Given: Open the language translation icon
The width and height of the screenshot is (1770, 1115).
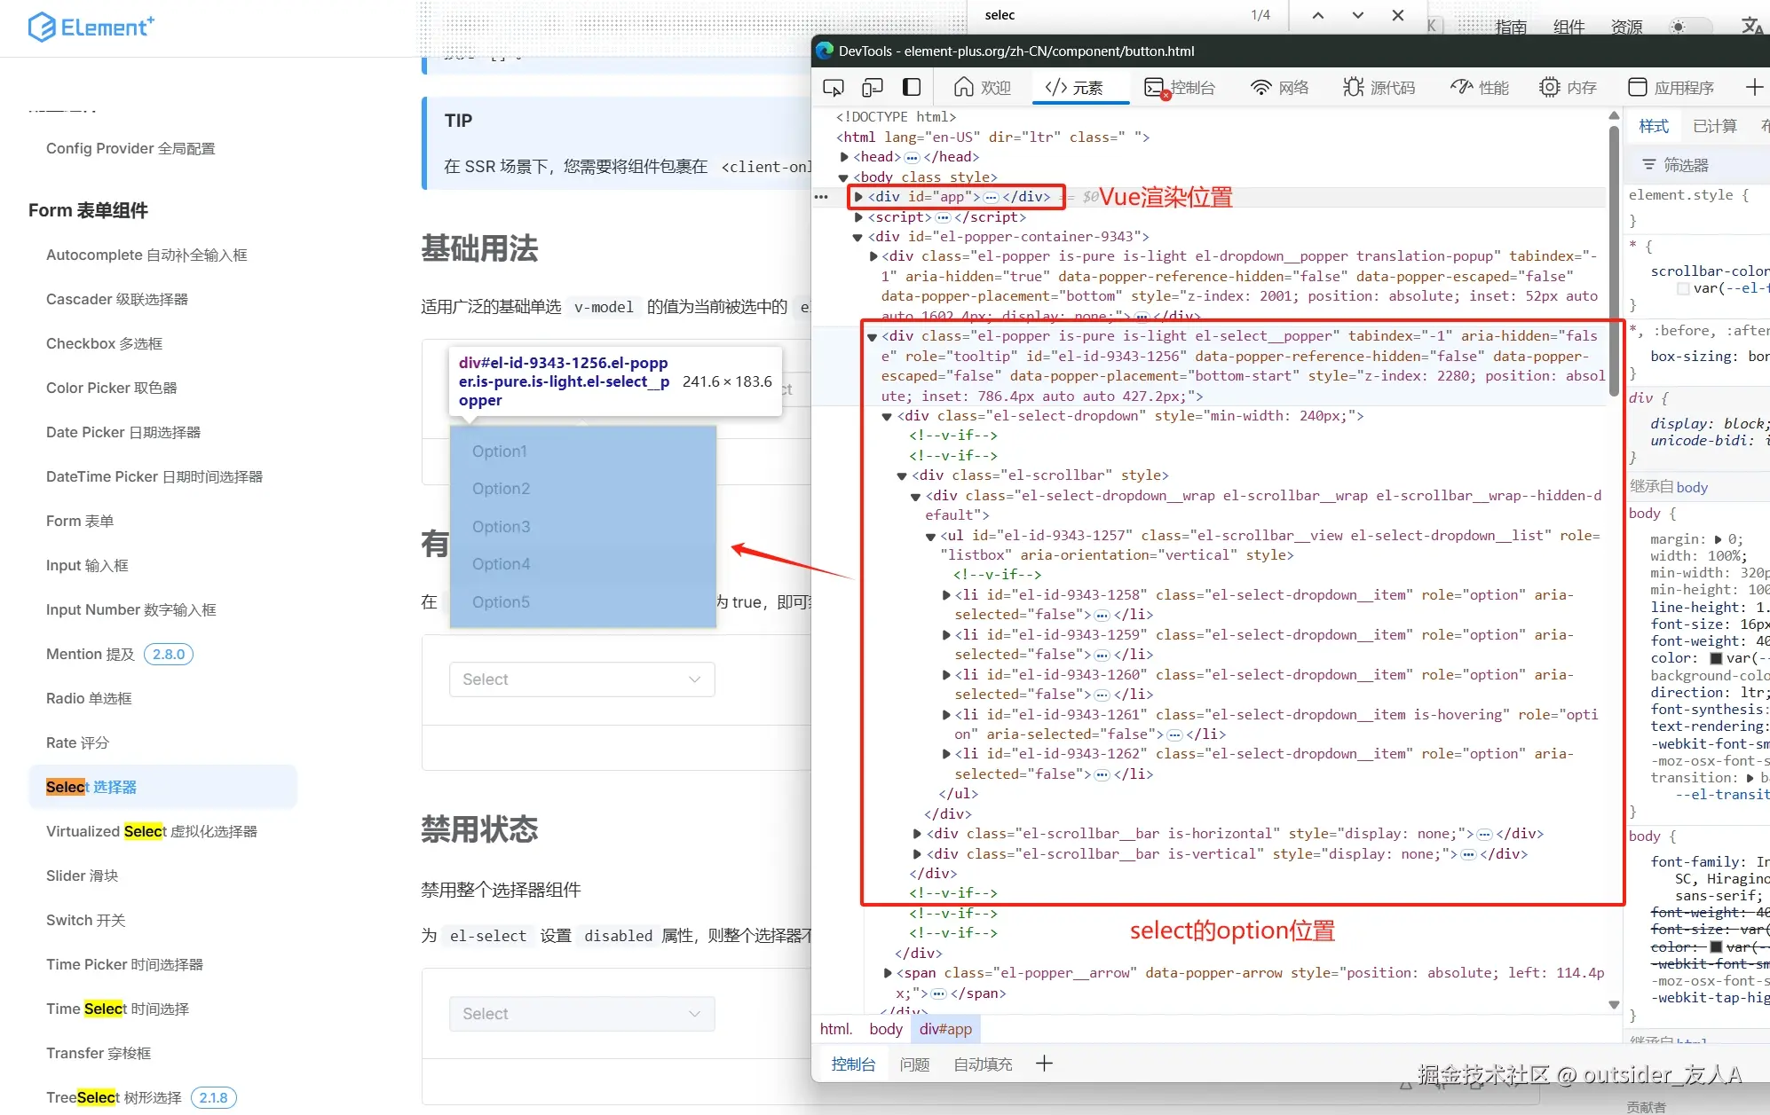Looking at the screenshot, I should pos(1750,27).
